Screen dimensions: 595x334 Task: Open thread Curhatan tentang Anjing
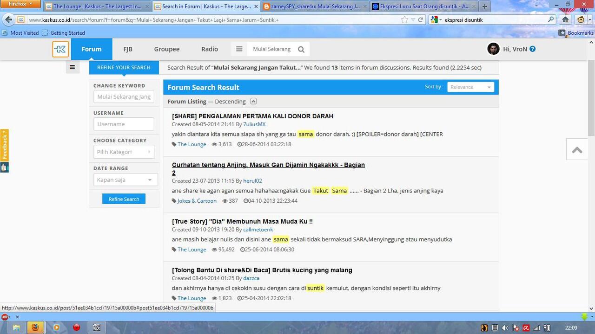268,169
